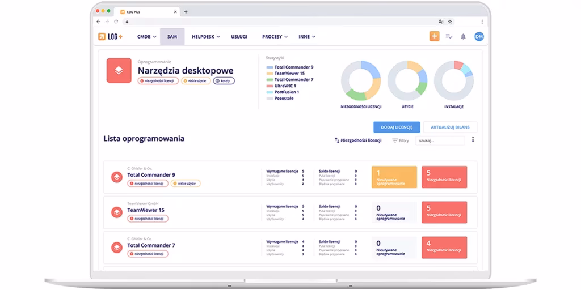
Task: Open the list's three-dot options menu
Action: point(473,139)
